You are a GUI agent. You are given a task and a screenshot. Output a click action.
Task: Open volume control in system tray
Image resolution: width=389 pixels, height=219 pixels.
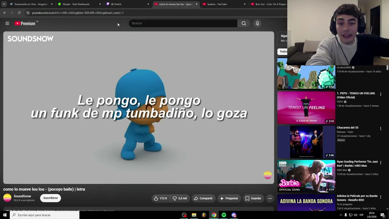(355, 215)
